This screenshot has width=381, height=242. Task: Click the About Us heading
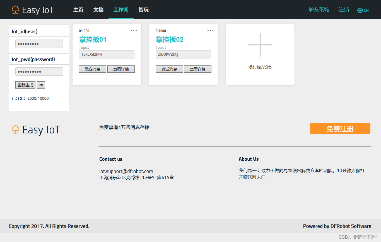tap(249, 159)
